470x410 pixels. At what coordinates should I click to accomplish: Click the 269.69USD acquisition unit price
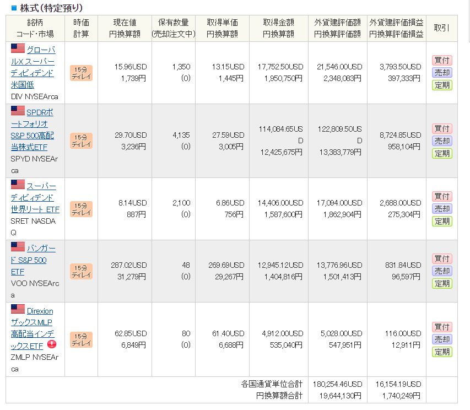click(x=226, y=265)
